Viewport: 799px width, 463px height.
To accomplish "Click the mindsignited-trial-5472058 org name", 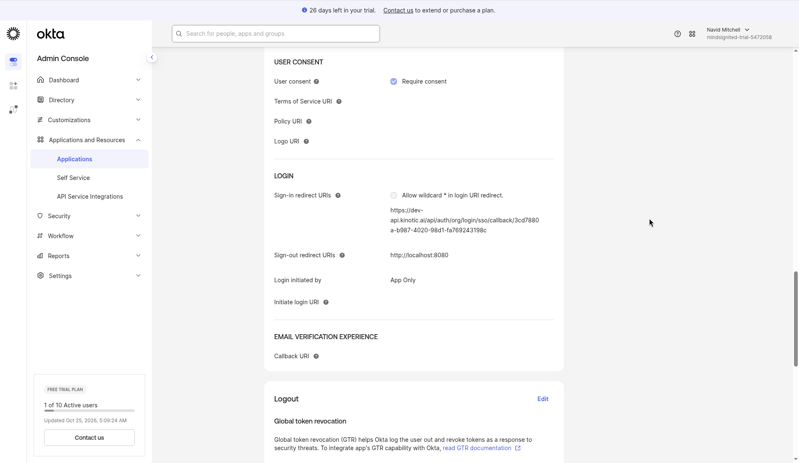I will click(x=739, y=37).
